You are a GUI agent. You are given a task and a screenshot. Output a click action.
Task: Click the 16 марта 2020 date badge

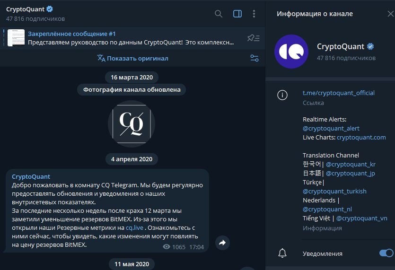132,78
